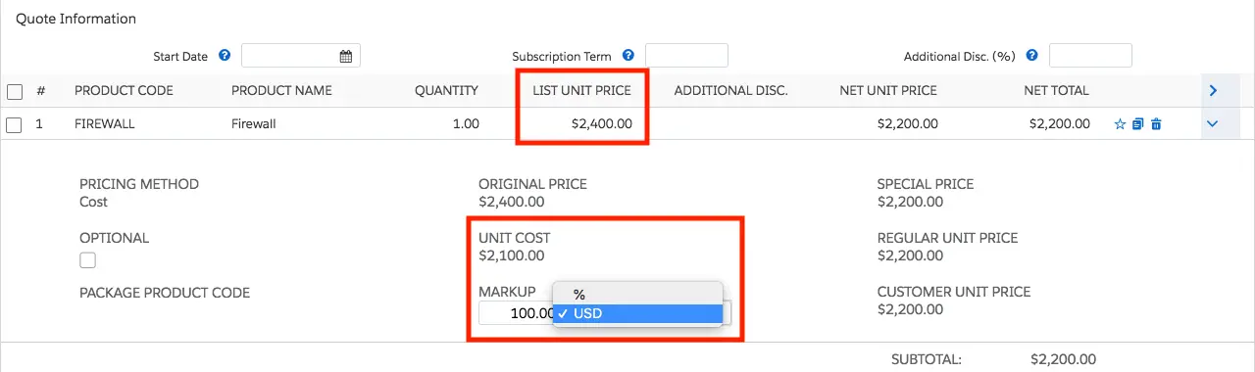Viewport: 1255px width, 372px height.
Task: Click the Additional Disc. (%) input
Action: (1090, 56)
